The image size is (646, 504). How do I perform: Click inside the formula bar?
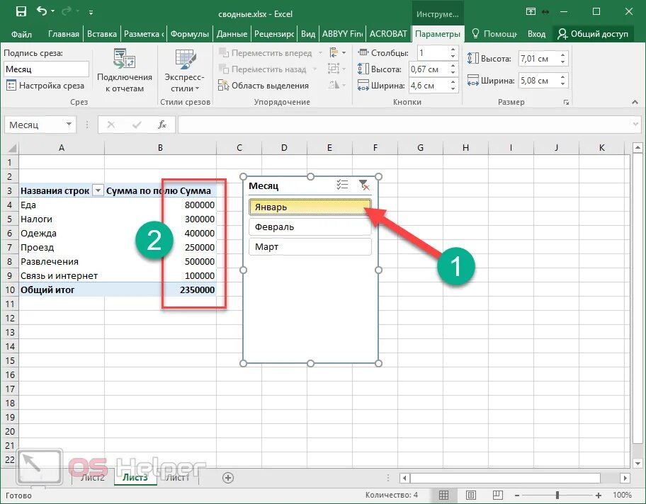point(404,125)
